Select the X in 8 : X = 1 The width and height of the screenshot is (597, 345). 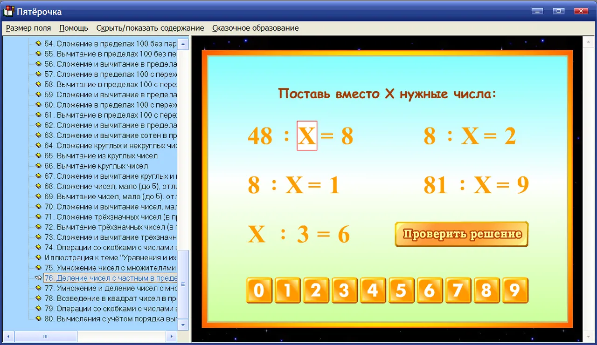295,185
